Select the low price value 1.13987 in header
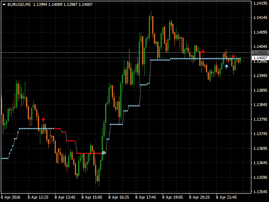Viewport: 269px width, 202px height. pos(70,5)
